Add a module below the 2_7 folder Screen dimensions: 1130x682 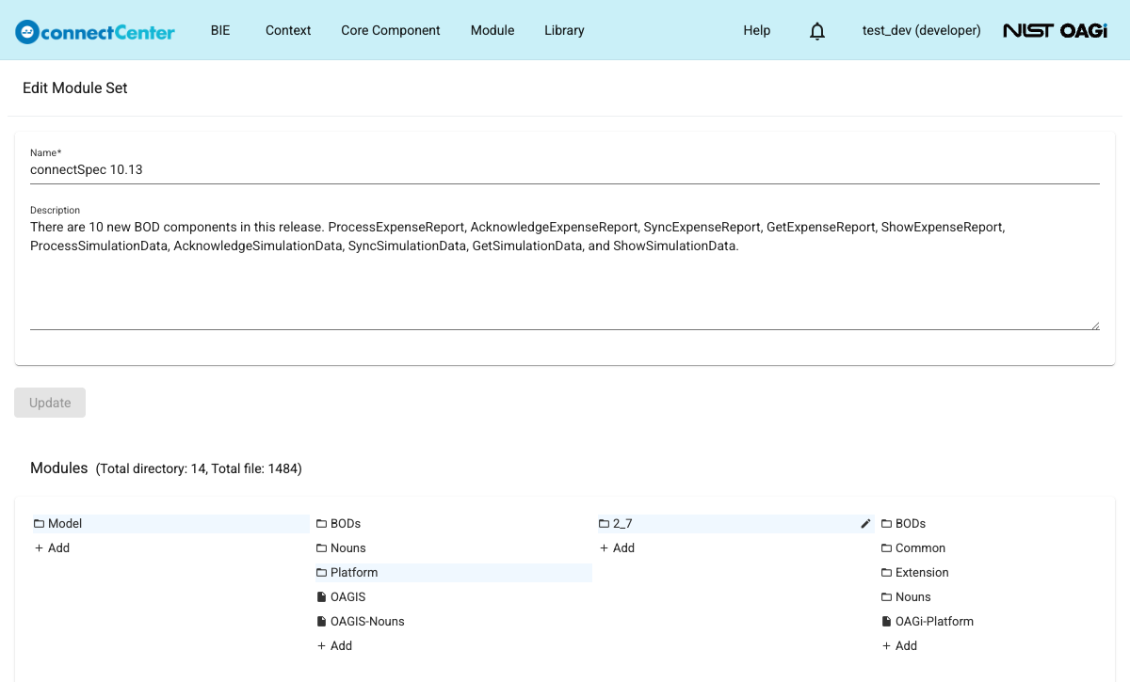617,548
